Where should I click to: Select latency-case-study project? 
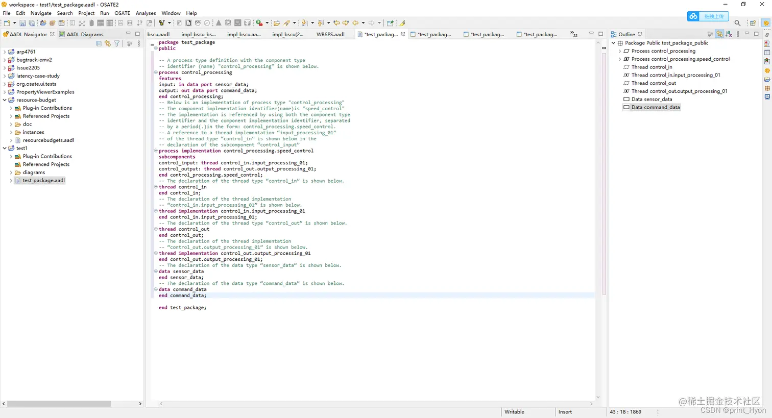(38, 76)
